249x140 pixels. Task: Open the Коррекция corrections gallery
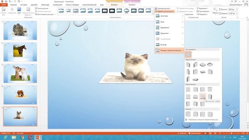click(12, 11)
